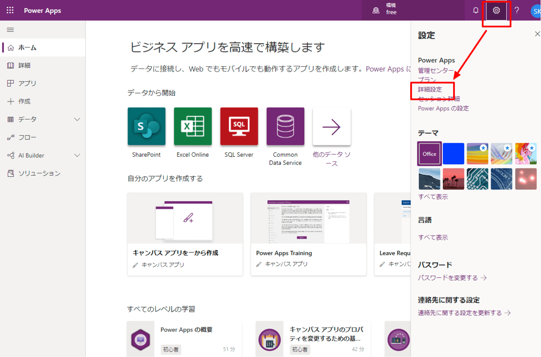Screen dimensions: 541x357
Task: Open the app launcher waffle icon
Action: (x=10, y=10)
